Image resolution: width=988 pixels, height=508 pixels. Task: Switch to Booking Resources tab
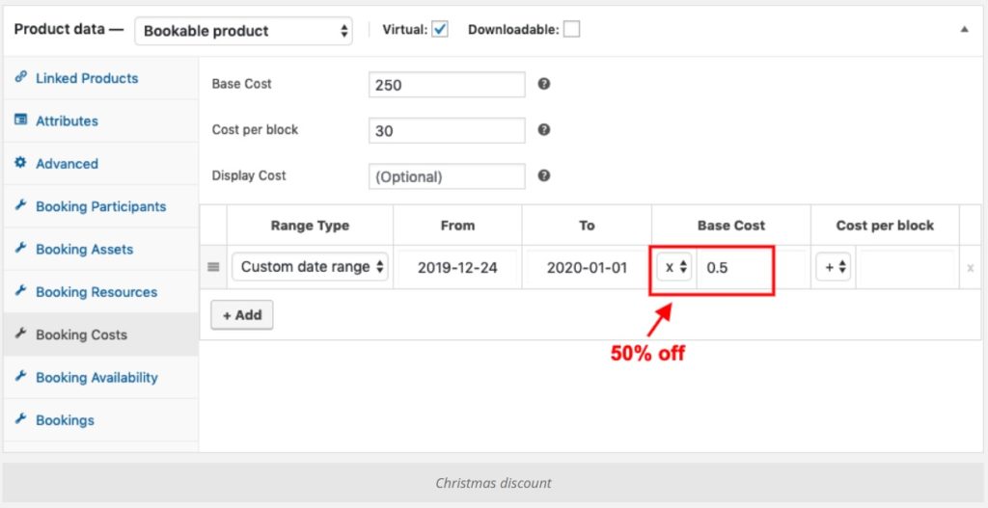100,292
